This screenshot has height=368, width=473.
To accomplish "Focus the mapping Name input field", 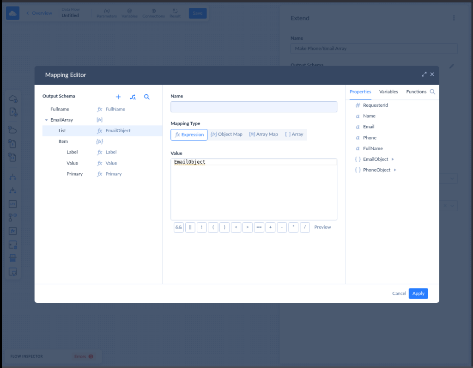I will click(254, 107).
